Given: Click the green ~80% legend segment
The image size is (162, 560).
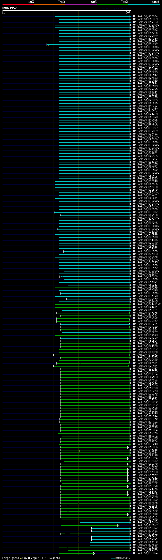Looking at the screenshot, I should (112, 5).
